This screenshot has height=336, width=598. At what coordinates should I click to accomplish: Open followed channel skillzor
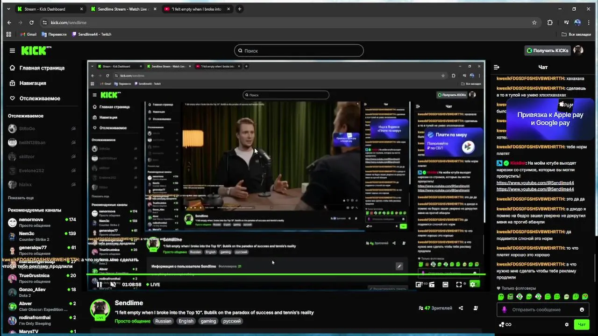click(42, 156)
